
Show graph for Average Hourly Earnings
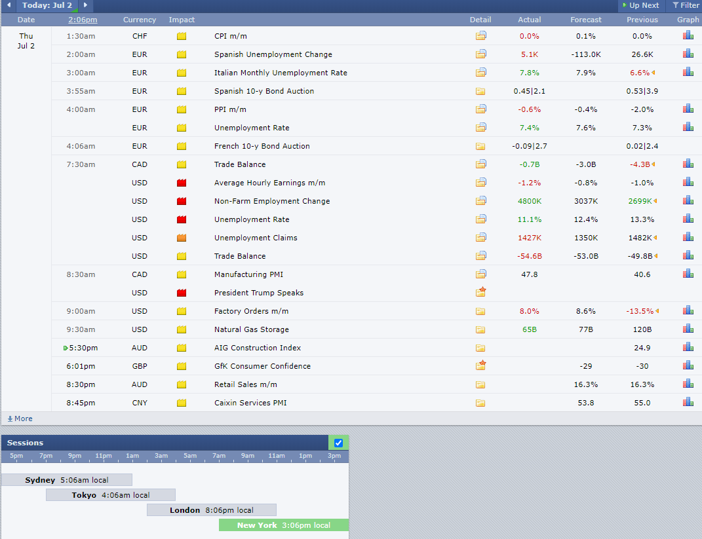(x=688, y=182)
